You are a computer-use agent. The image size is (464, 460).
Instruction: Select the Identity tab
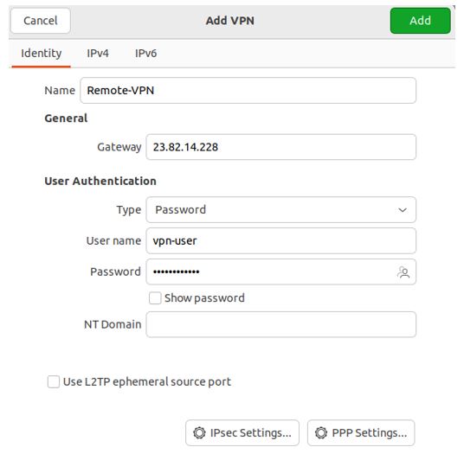[x=42, y=54]
